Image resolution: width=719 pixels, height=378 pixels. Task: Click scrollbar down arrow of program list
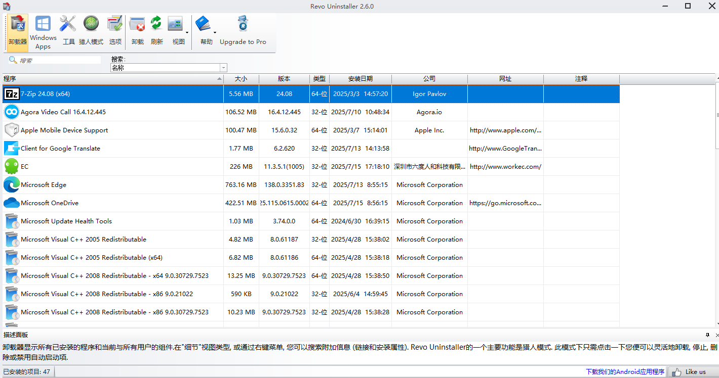point(717,324)
